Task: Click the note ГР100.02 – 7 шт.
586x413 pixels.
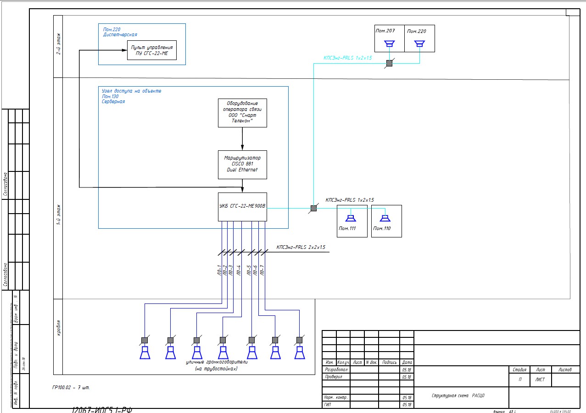Action: coord(71,387)
